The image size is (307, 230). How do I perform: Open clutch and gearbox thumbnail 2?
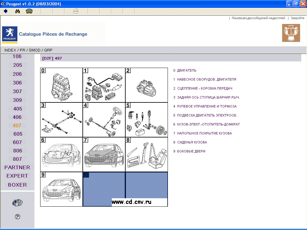coord(146,85)
